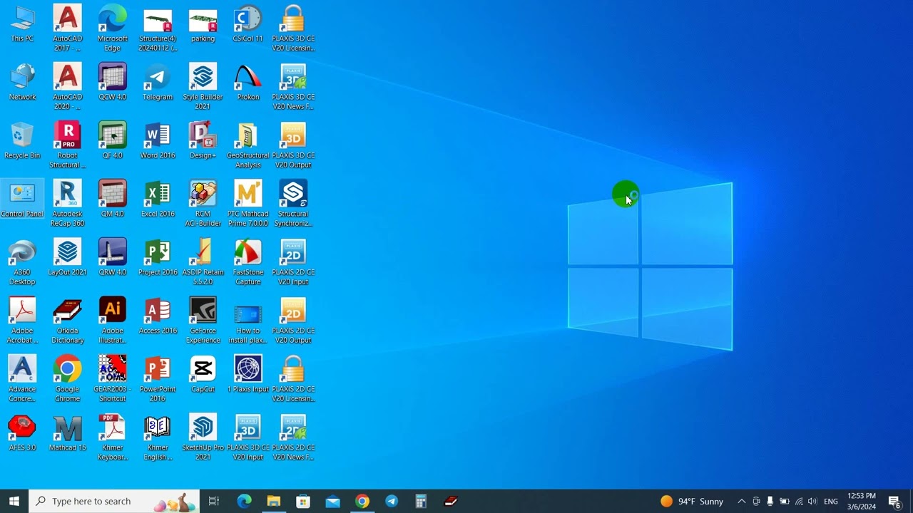Image resolution: width=913 pixels, height=513 pixels.
Task: Select the Autodesk ReCap 360 shortcut
Action: point(67,204)
